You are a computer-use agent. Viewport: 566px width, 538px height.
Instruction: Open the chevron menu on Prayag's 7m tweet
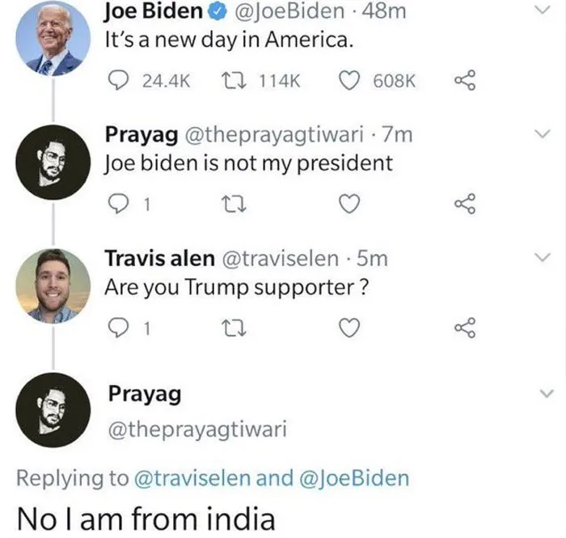pyautogui.click(x=543, y=134)
